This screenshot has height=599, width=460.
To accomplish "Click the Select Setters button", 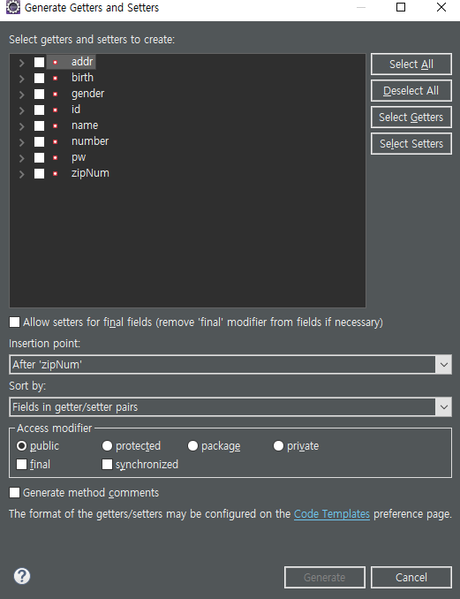I will coord(411,144).
